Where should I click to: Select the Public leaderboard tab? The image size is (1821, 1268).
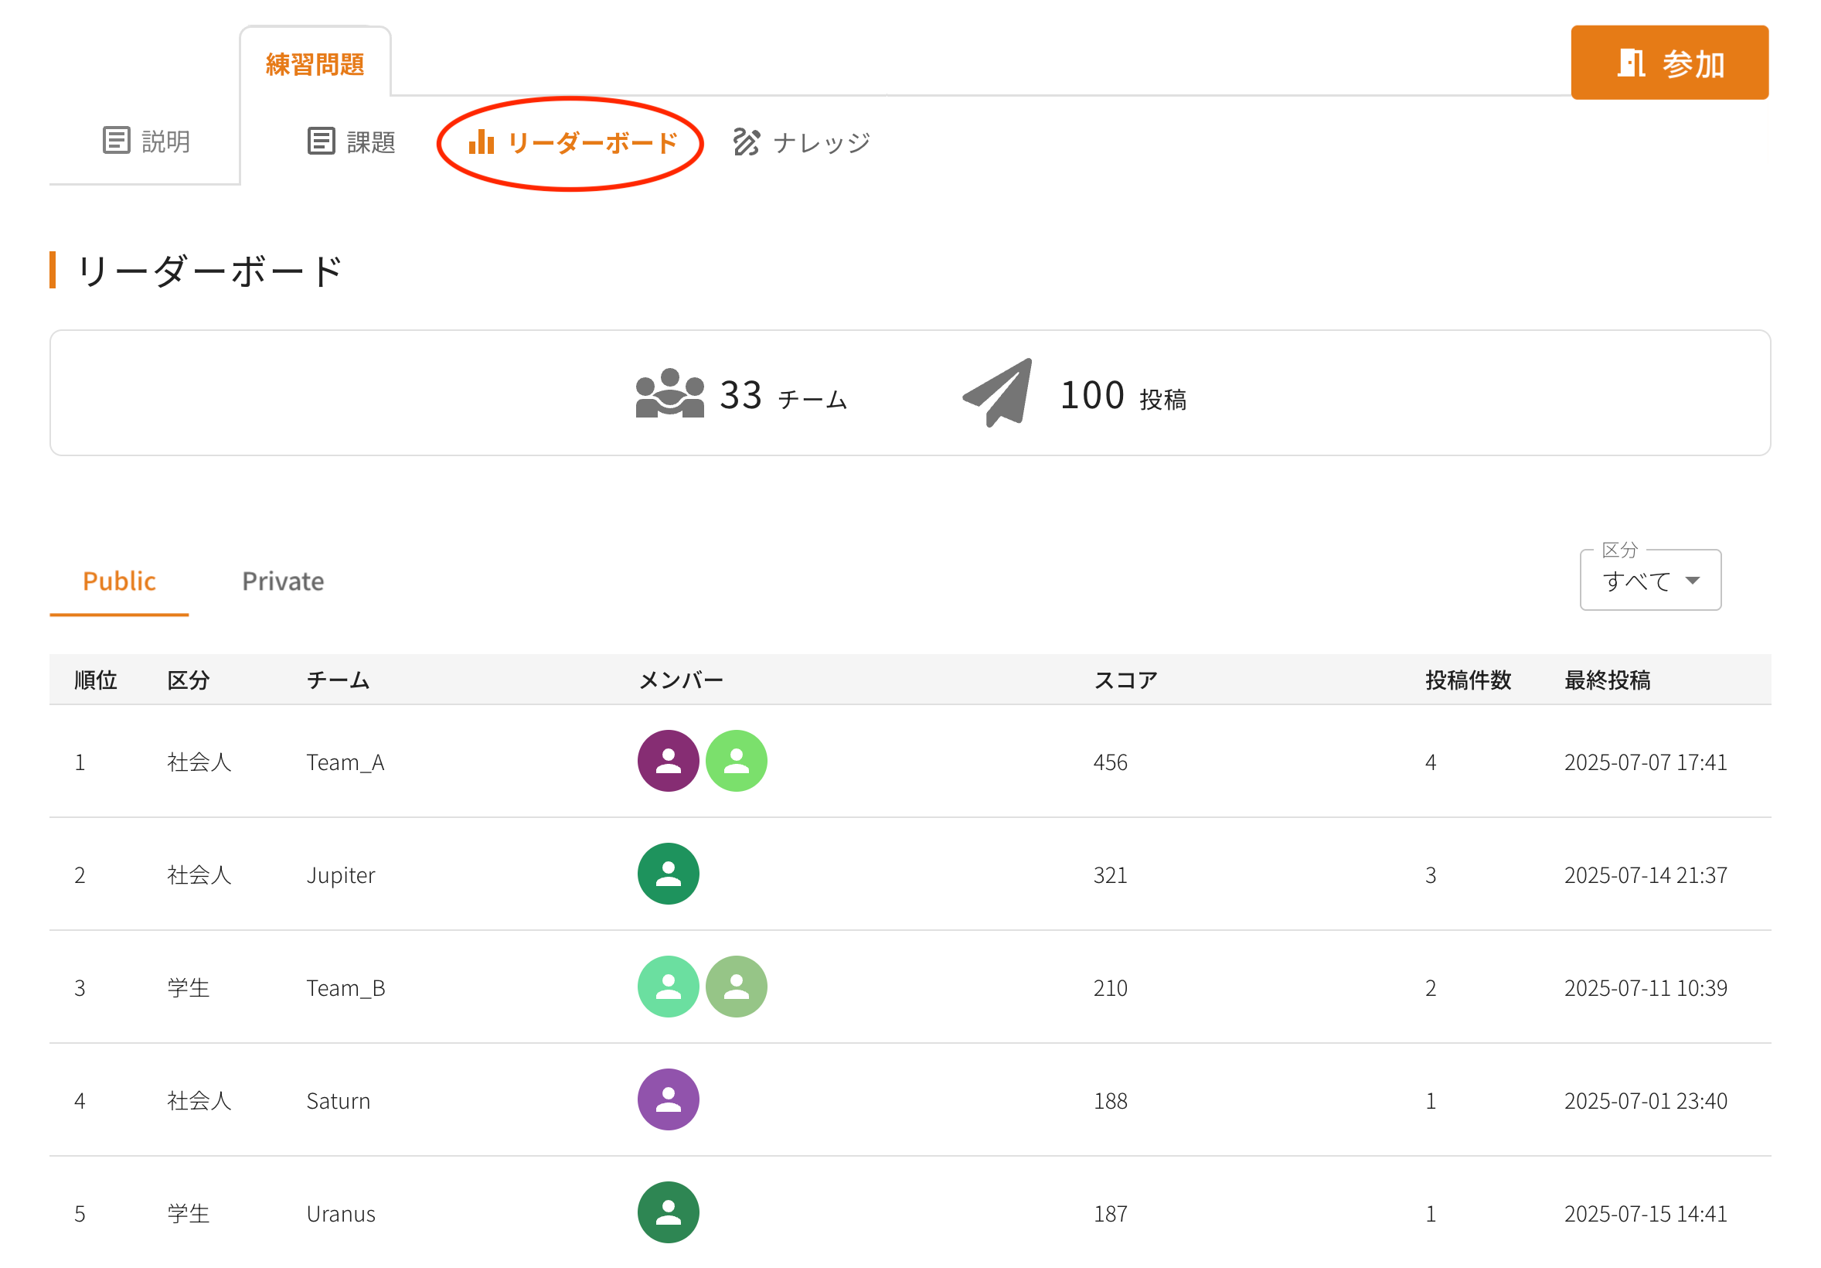(119, 581)
